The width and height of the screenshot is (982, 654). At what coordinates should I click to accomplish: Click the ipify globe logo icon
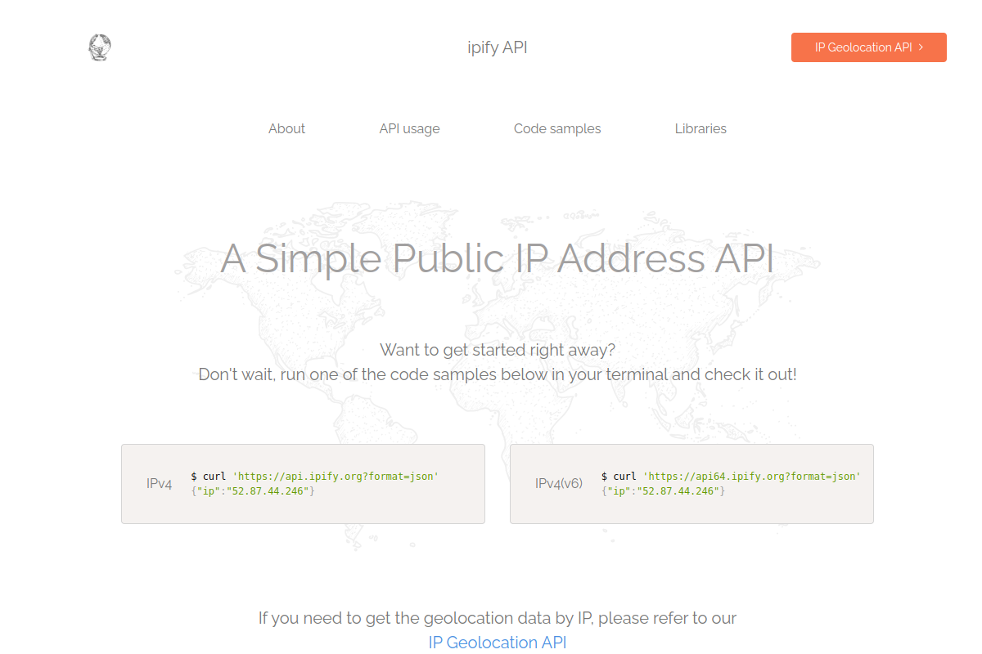click(x=99, y=47)
